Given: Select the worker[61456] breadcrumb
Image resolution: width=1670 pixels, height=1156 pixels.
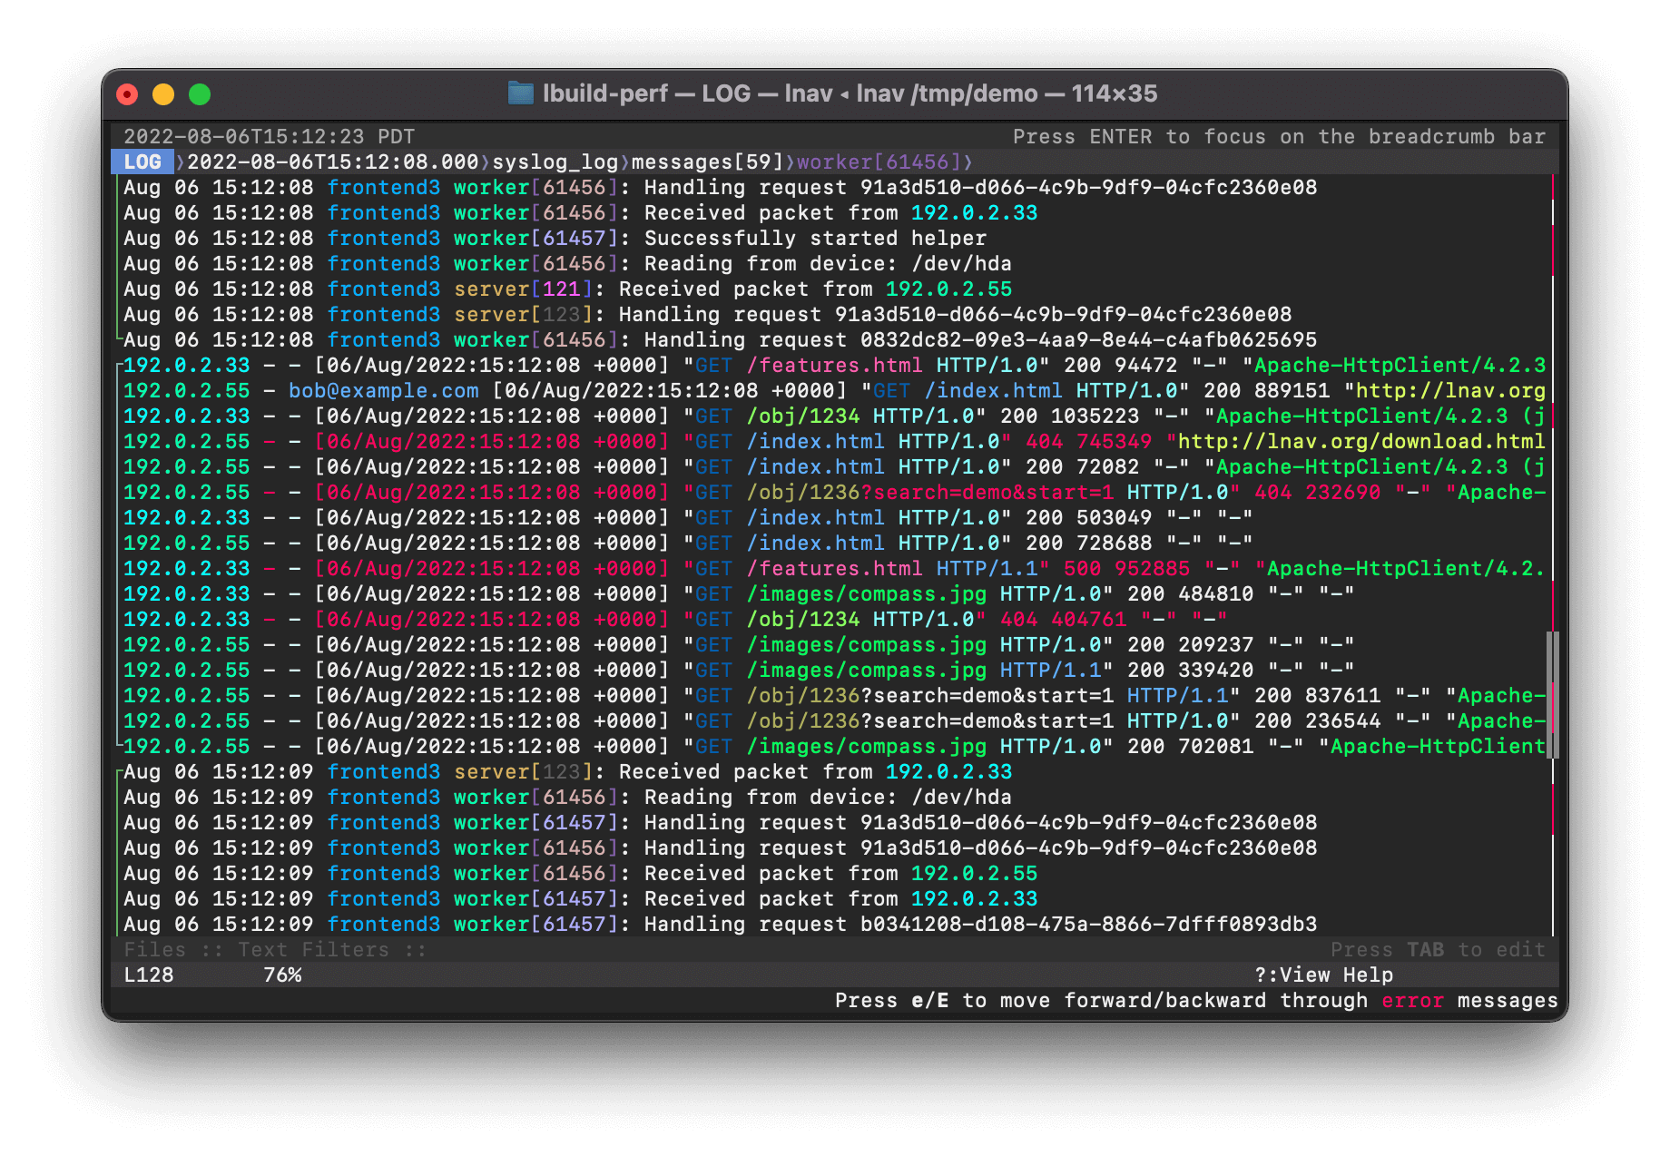Looking at the screenshot, I should [x=878, y=162].
